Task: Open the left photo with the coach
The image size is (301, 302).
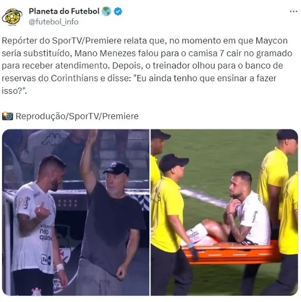Action: point(76,212)
